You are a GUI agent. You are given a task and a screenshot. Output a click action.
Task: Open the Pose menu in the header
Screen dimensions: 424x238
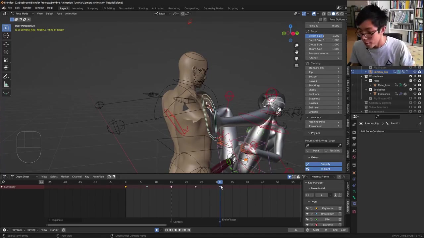point(59,14)
